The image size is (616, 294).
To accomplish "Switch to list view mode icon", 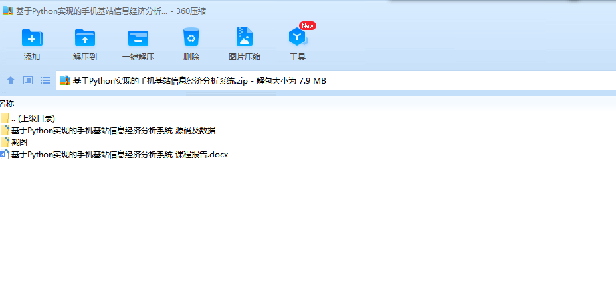I will (45, 80).
